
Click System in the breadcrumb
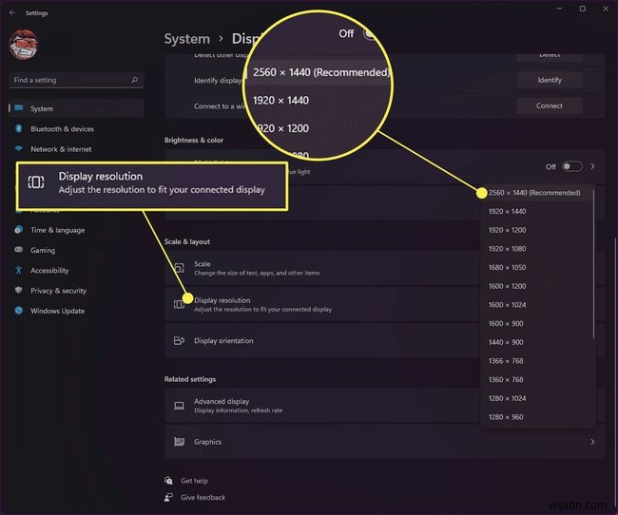coord(187,39)
